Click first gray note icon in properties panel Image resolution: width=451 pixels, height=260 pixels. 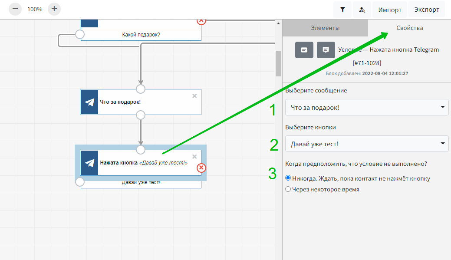pos(304,50)
